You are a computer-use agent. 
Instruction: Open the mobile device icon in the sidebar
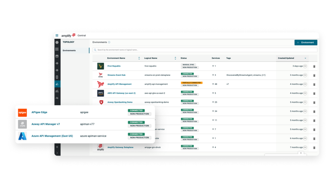click(57, 77)
